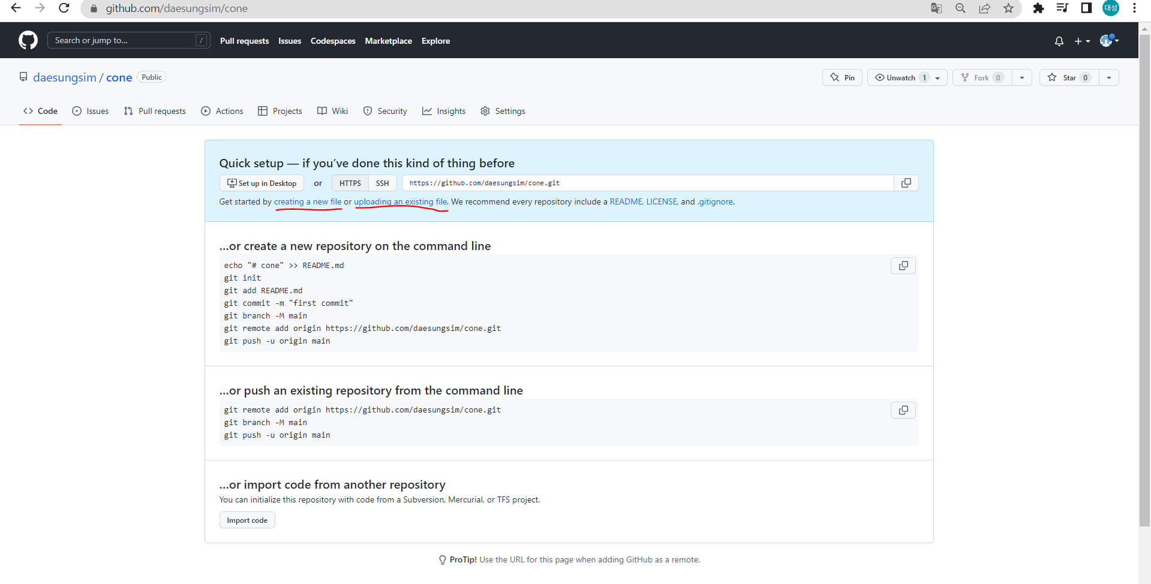Click the site lock icon
This screenshot has height=584, width=1151.
click(94, 8)
